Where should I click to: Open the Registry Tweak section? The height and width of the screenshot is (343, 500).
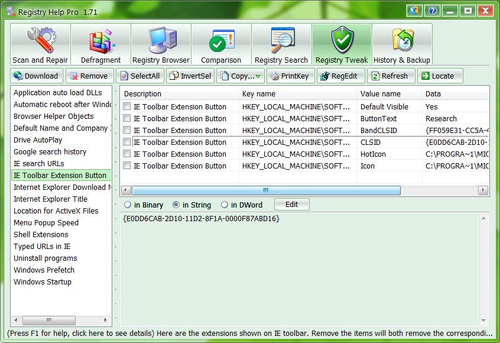click(342, 44)
